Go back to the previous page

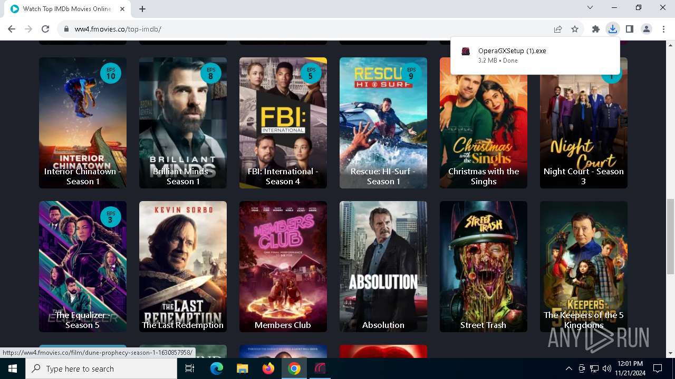(x=12, y=29)
